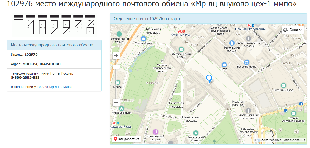Click the Манежная площадь map label

(154, 31)
